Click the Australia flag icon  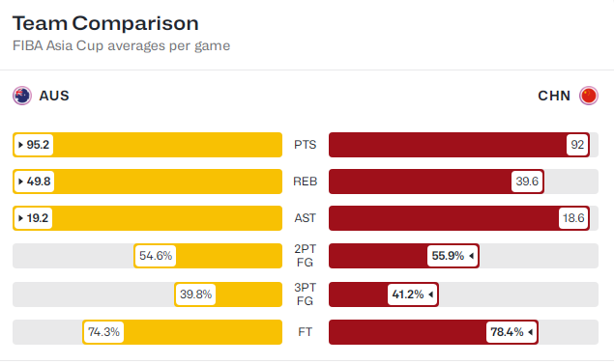click(22, 96)
